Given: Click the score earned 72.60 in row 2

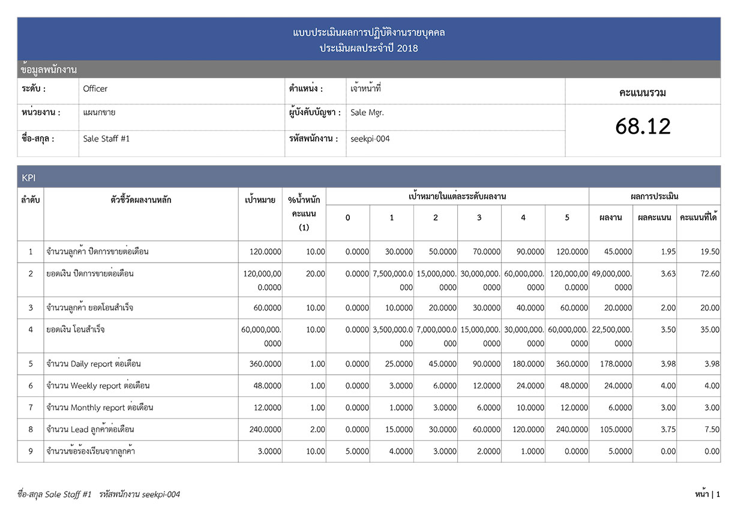Looking at the screenshot, I should tap(710, 274).
